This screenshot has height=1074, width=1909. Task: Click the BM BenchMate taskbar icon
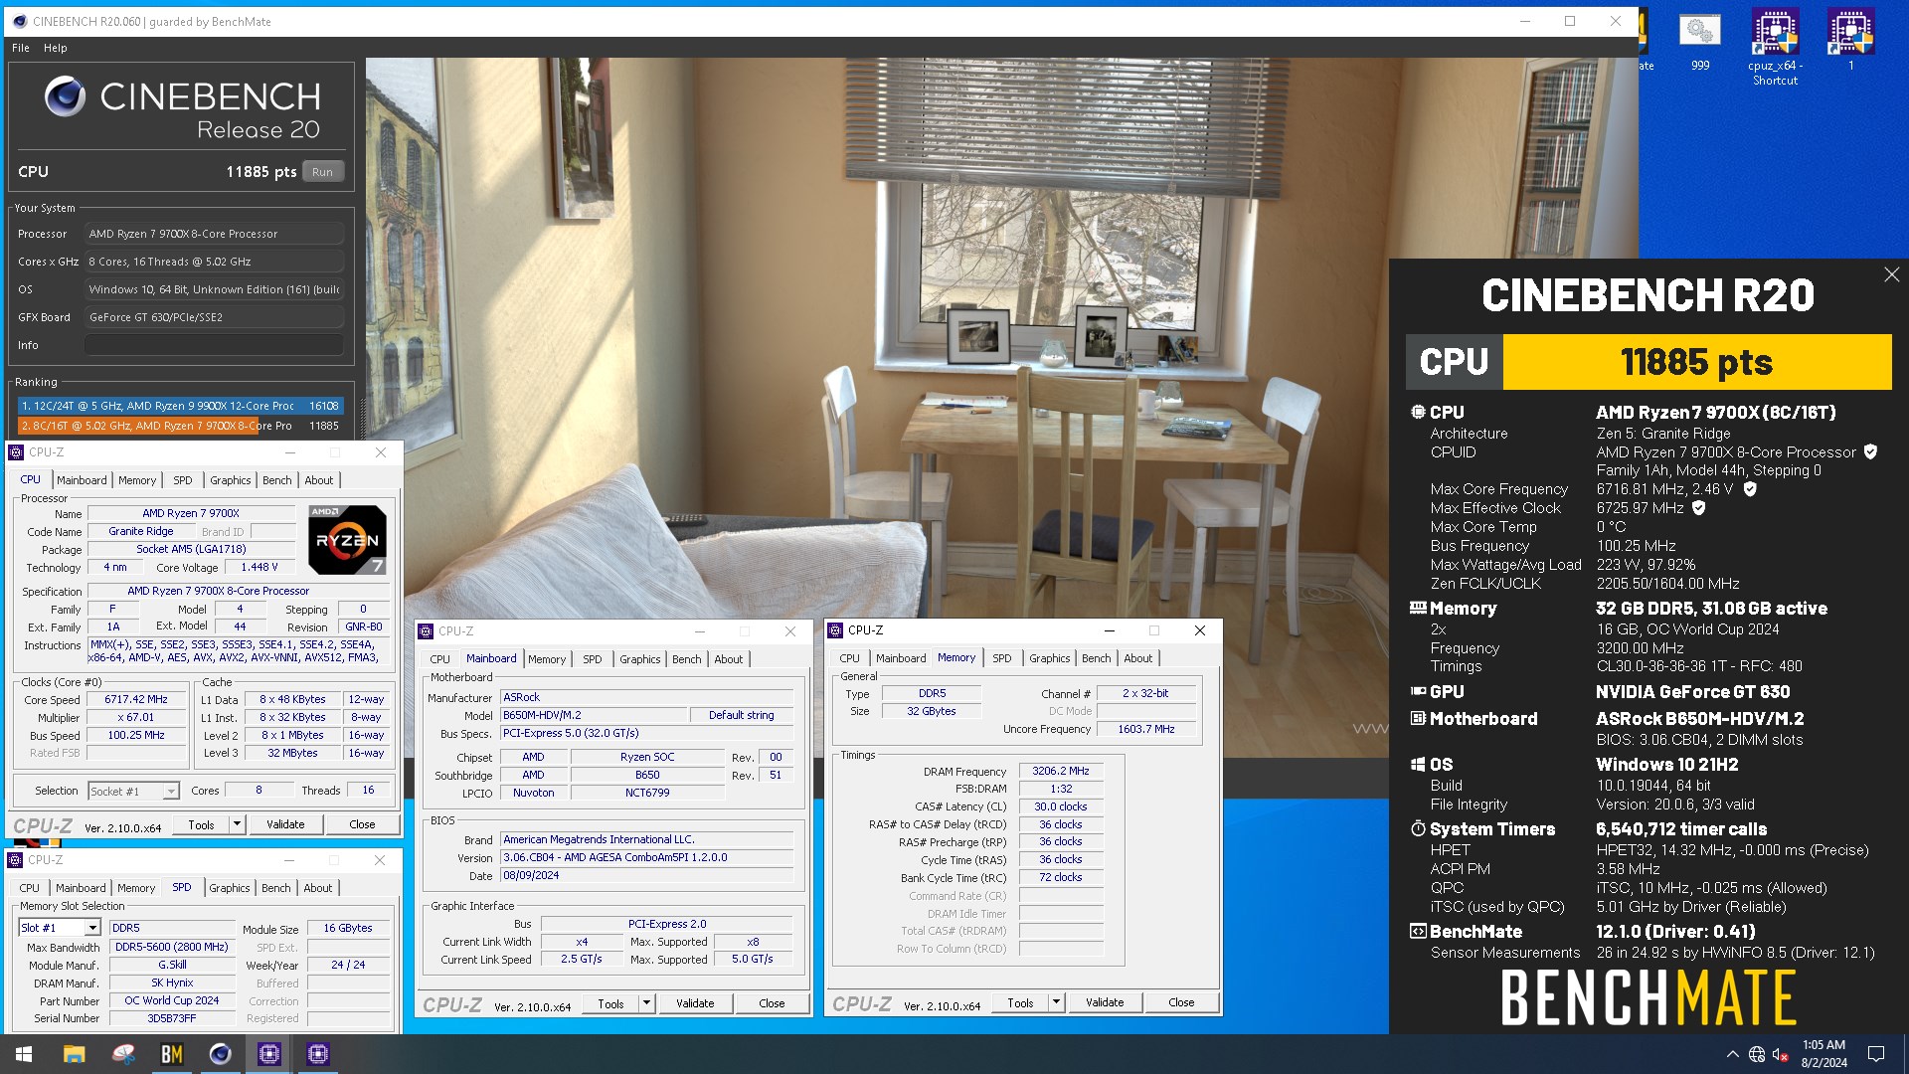pyautogui.click(x=171, y=1054)
